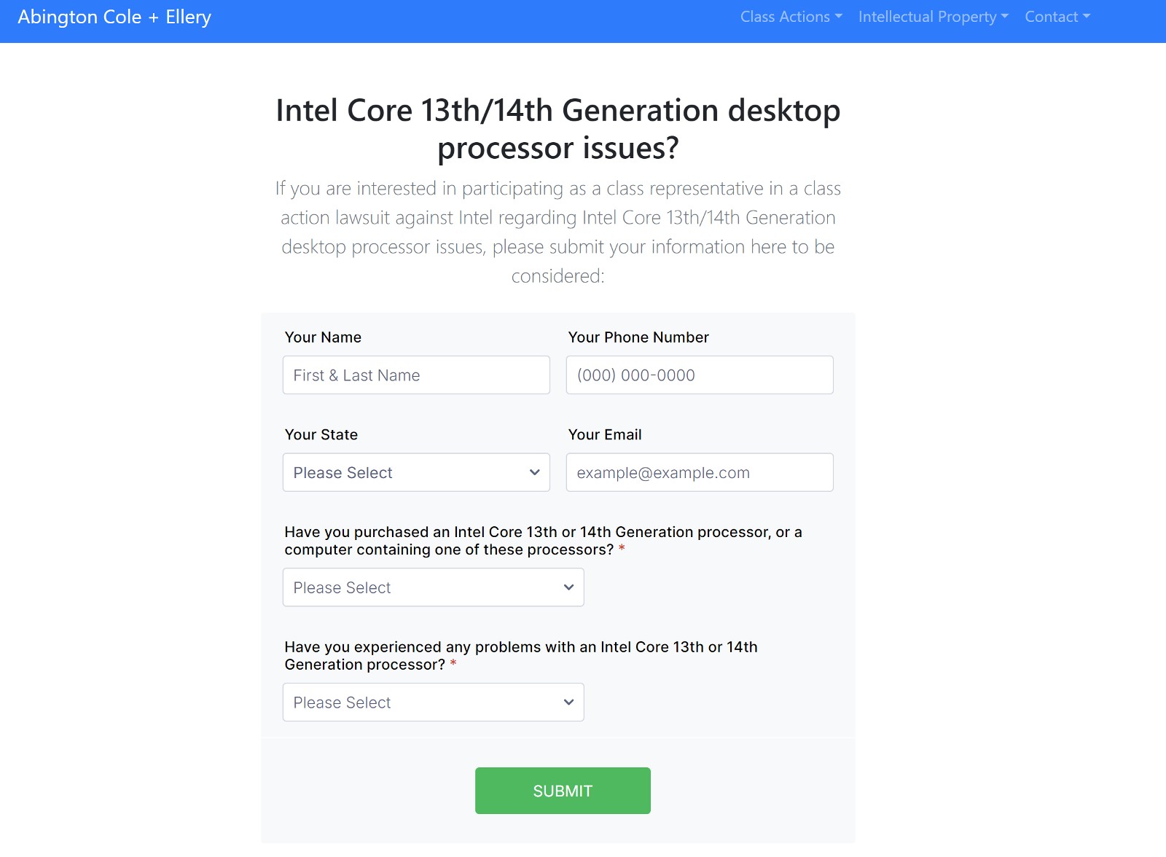
Task: Open the experienced-problems Please Select dropdown
Action: pyautogui.click(x=434, y=703)
